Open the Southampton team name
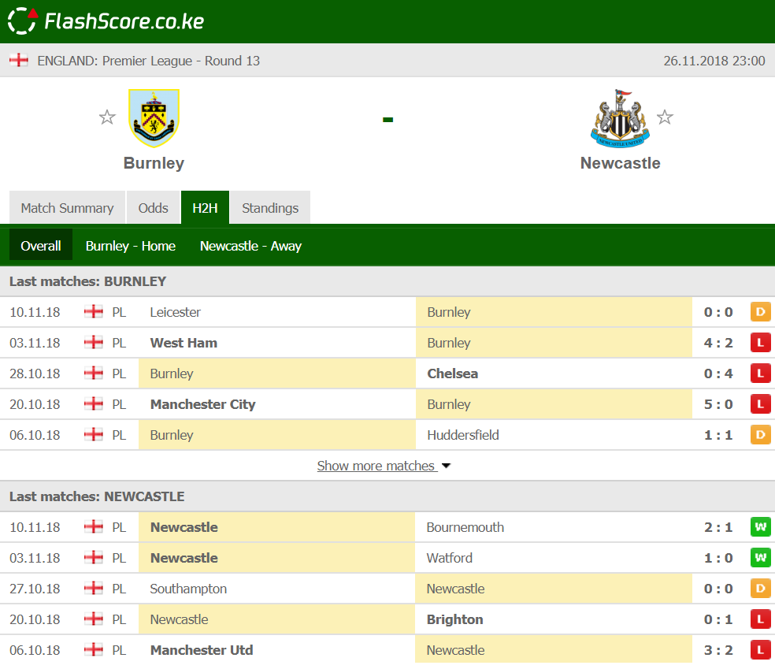The image size is (775, 669). [188, 589]
